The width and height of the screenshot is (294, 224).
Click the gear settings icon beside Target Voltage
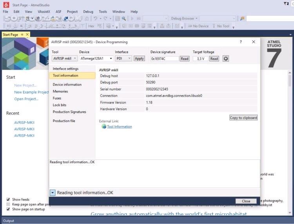226,59
